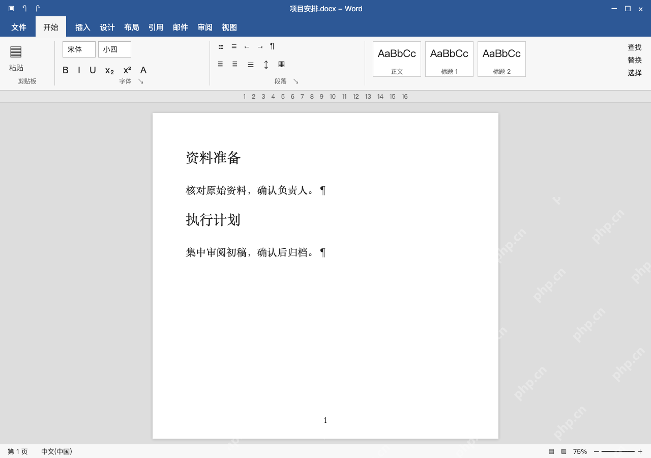Screen dimensions: 651x458
Task: Click the 查找 (Find) button
Action: point(635,47)
